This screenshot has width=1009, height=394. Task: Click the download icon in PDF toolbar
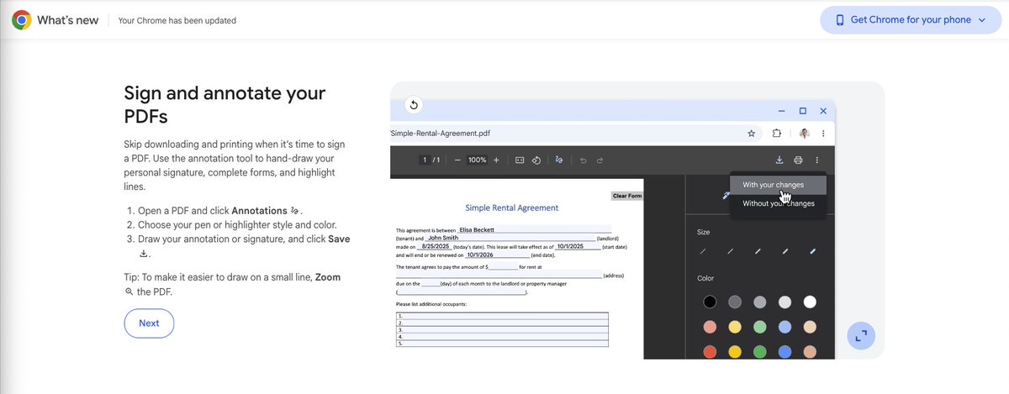point(779,160)
